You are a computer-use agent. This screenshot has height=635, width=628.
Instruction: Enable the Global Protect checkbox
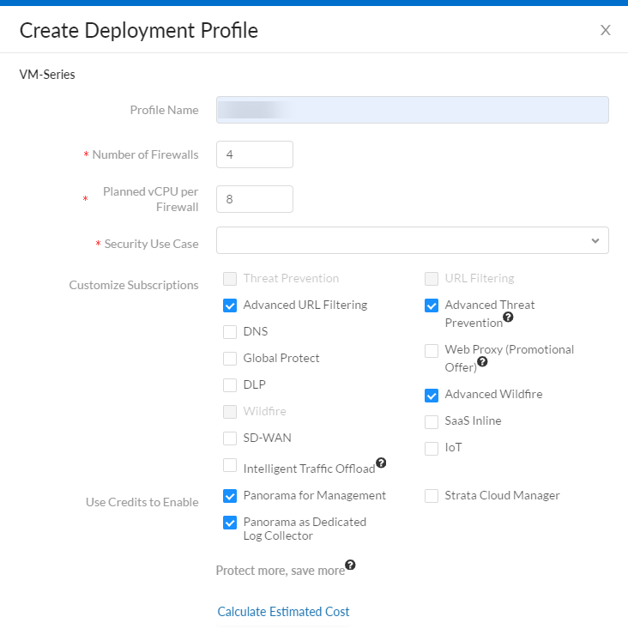click(230, 359)
